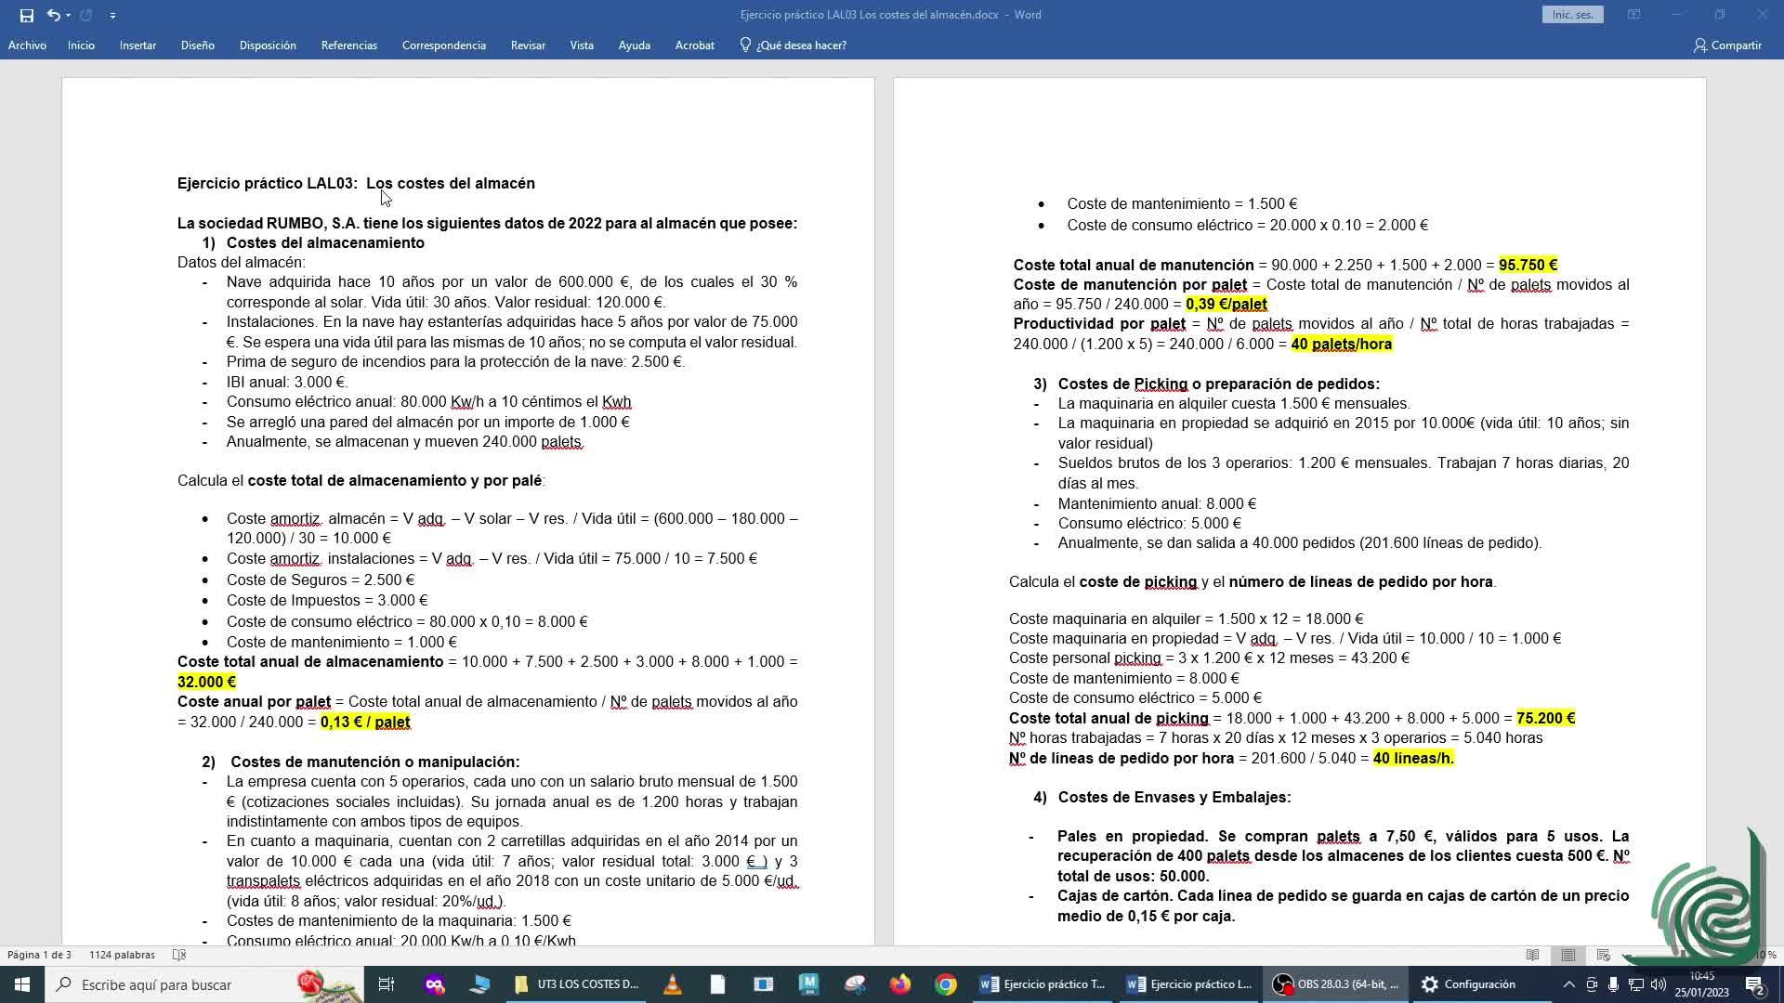The image size is (1784, 1003).
Task: Click the Undo arrow icon
Action: (x=53, y=15)
